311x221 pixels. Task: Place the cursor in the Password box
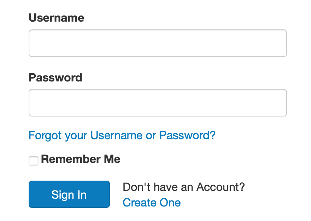point(157,103)
